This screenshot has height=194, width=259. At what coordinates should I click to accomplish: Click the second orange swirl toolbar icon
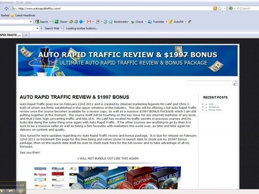(x=76, y=22)
